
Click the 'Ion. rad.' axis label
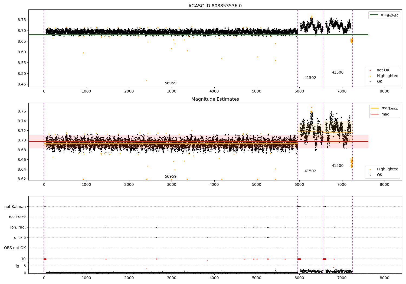[x=18, y=227]
